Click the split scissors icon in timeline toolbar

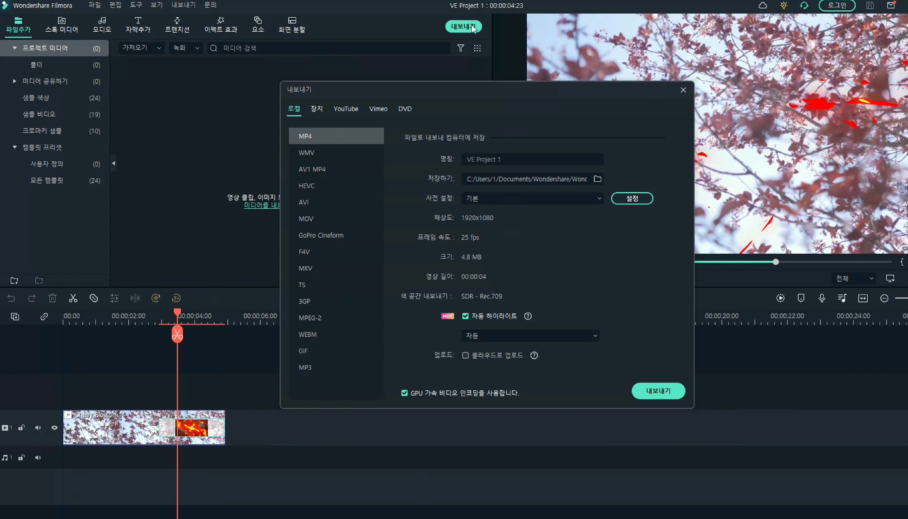click(73, 298)
